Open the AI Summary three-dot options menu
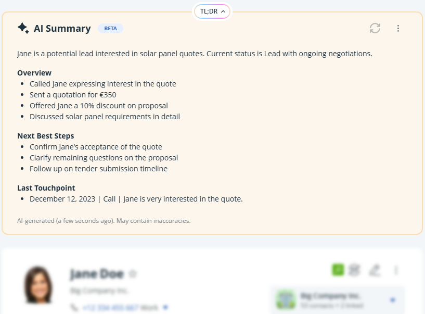The image size is (425, 314). 398,28
